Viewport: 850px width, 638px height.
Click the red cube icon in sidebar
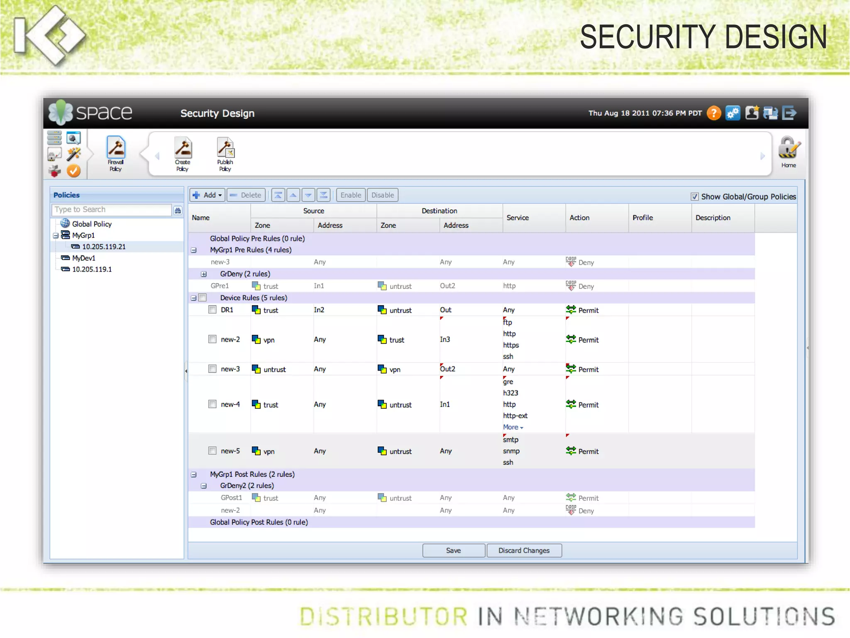[54, 171]
